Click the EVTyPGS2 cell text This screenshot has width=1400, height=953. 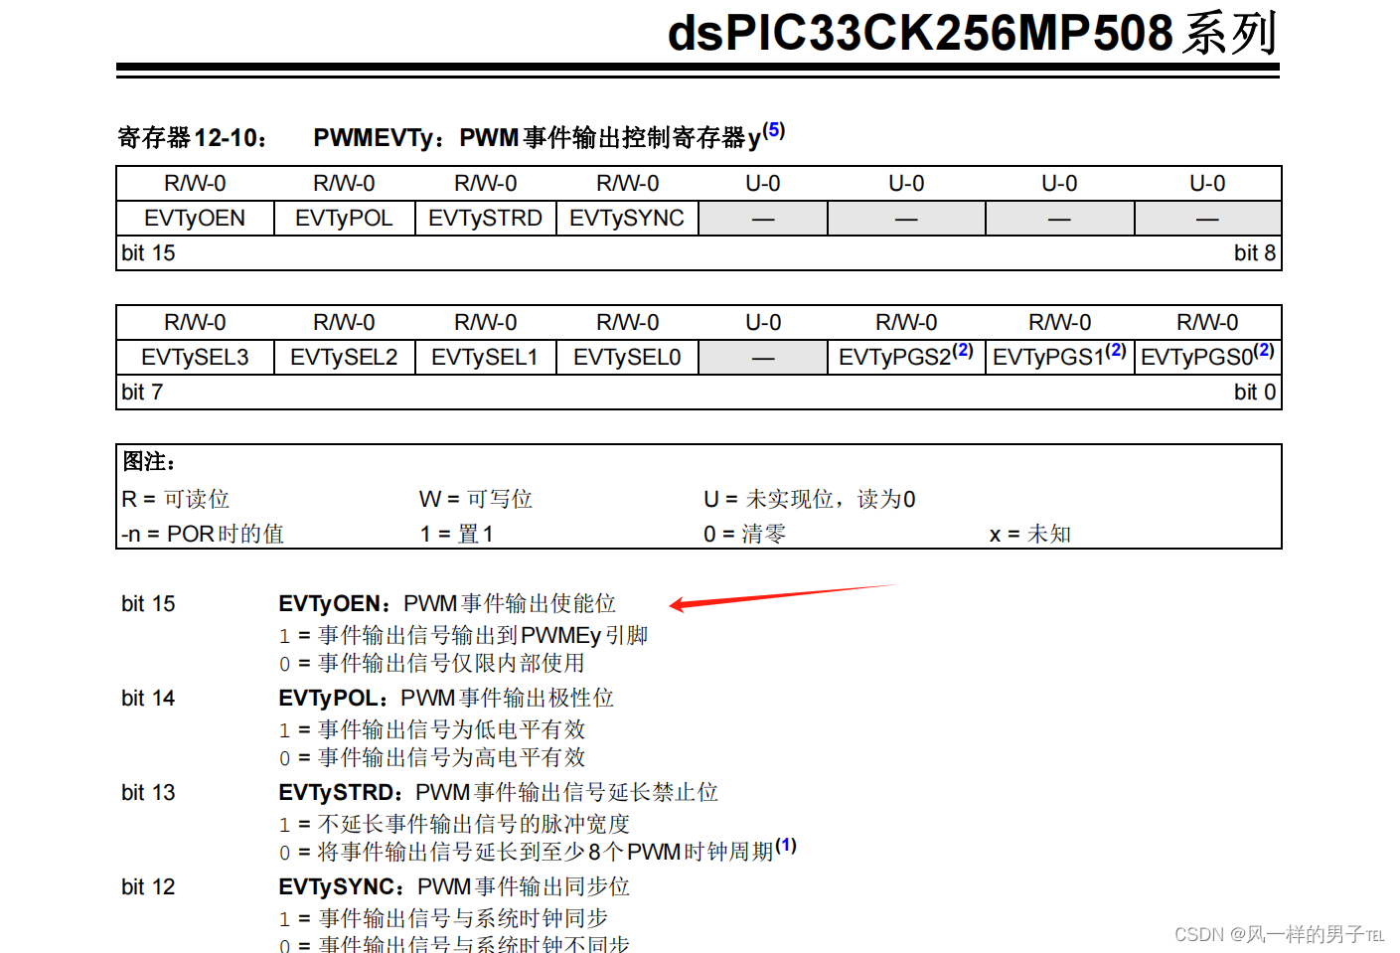pos(895,358)
